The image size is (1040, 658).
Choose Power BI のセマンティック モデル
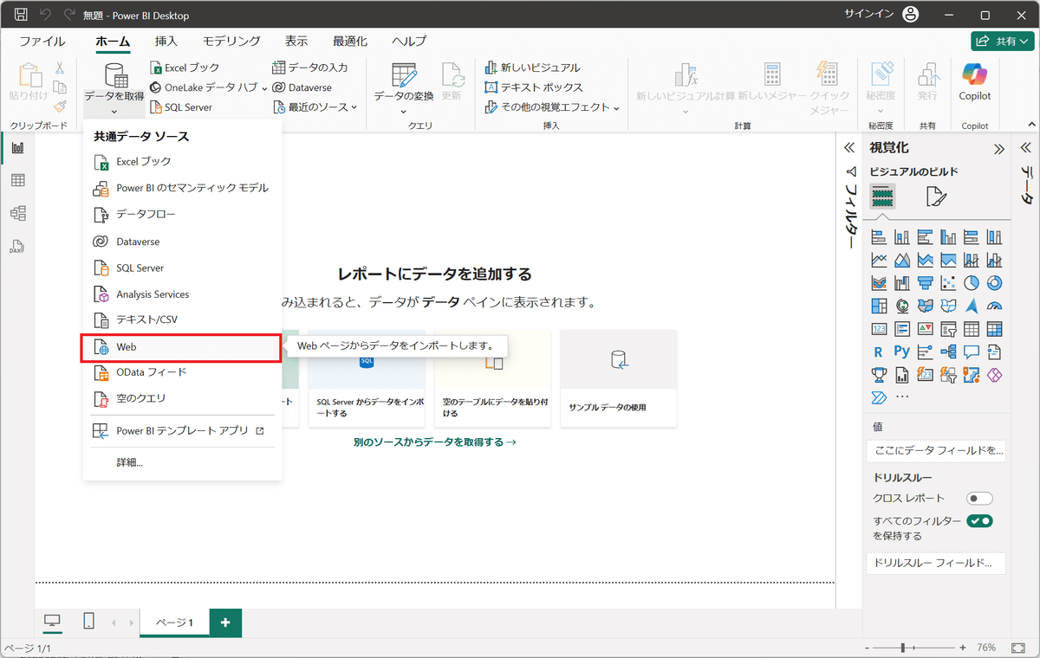point(182,188)
